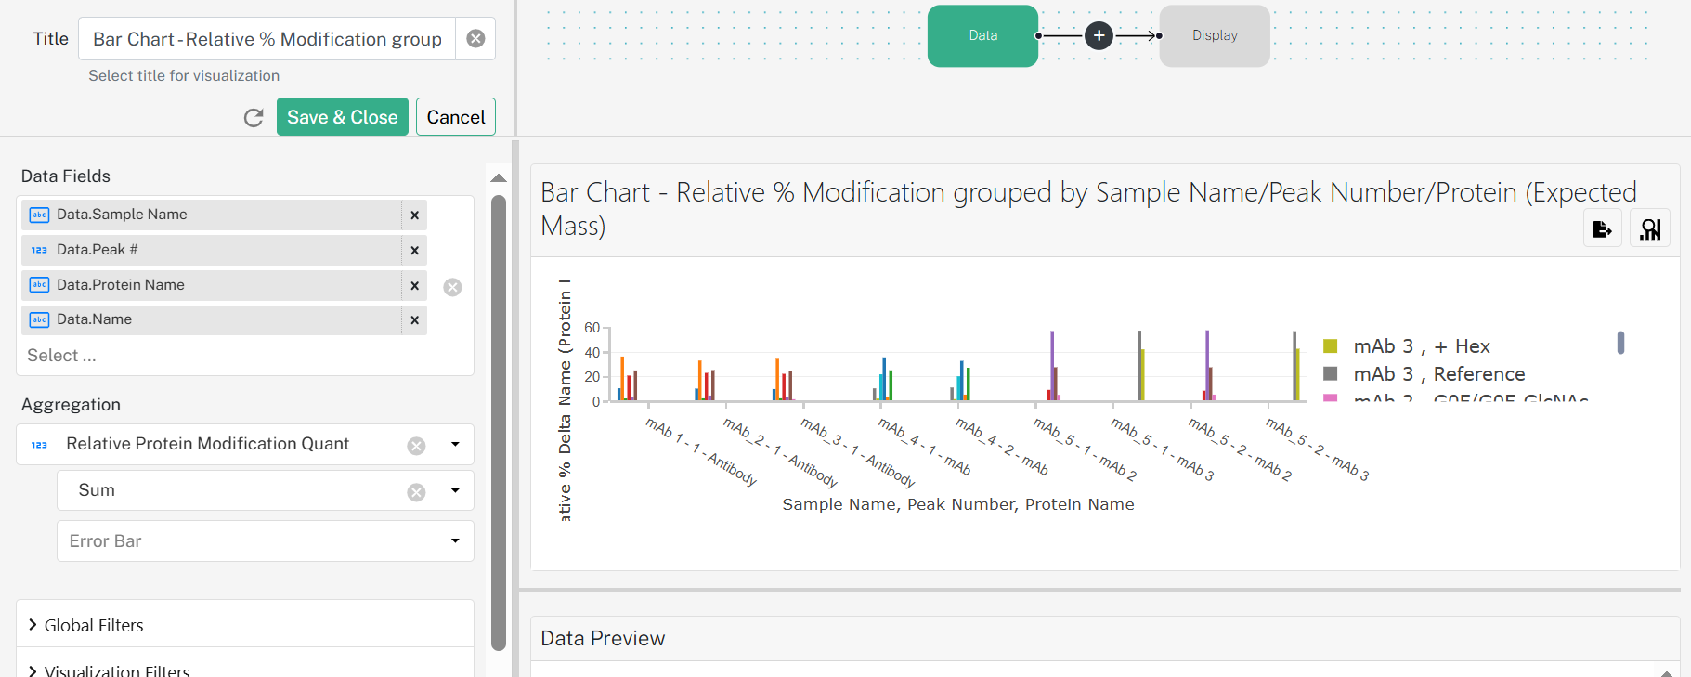The image size is (1691, 677).
Task: Remove the Data.Name field
Action: (414, 319)
